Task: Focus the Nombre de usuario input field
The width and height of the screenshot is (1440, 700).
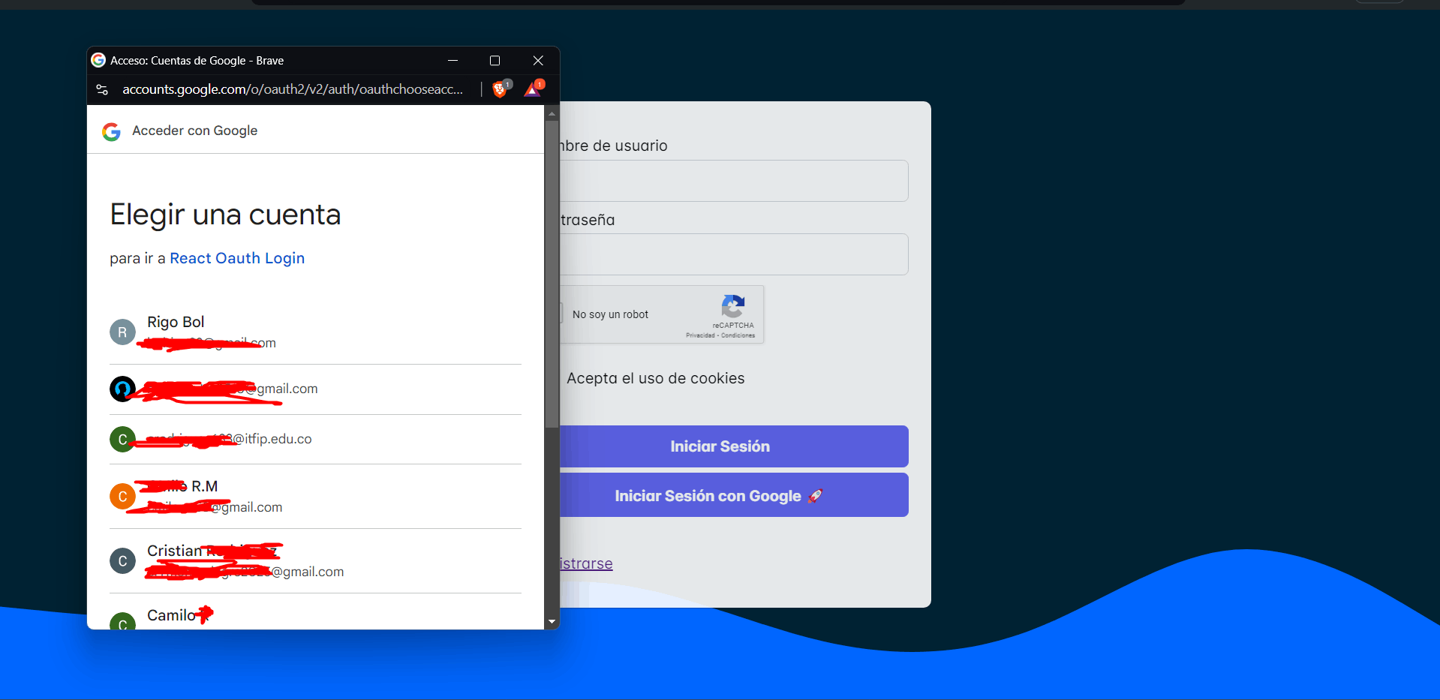Action: tap(734, 181)
